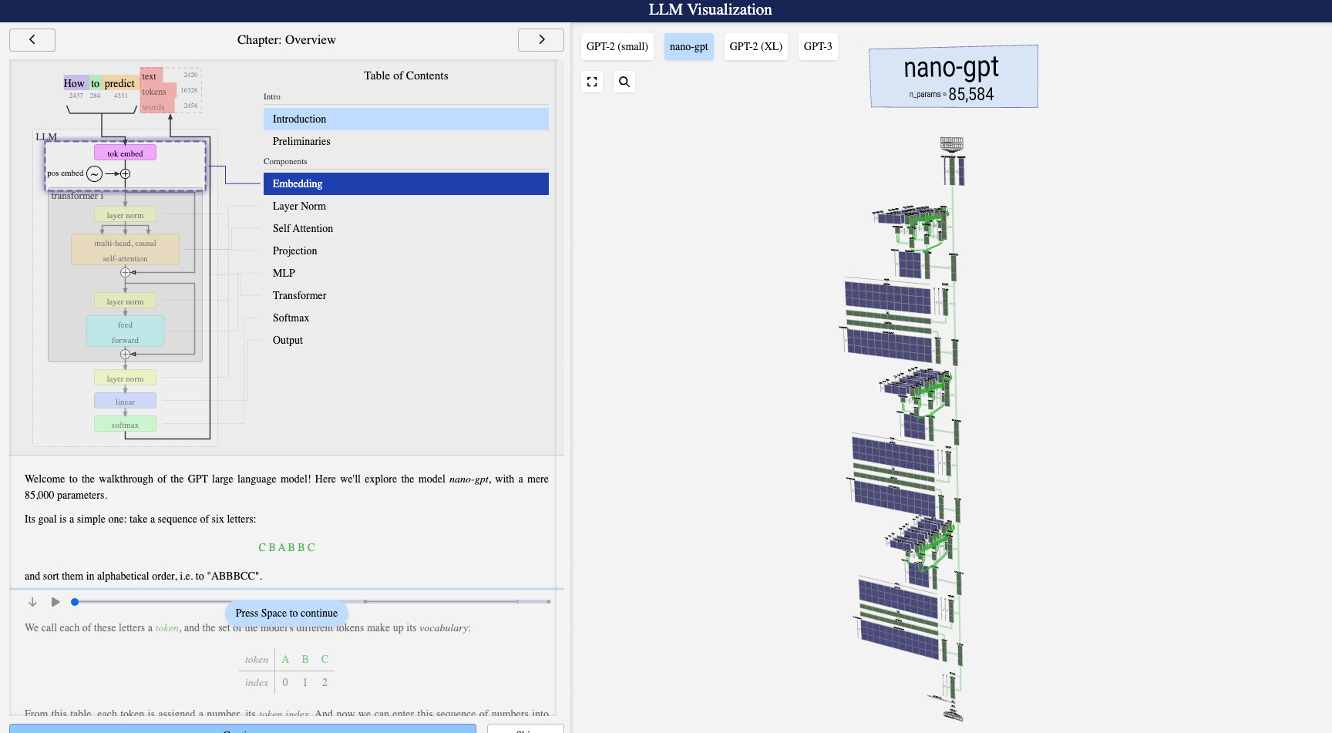Select the GPT-2 (XL) model tab

(x=756, y=46)
